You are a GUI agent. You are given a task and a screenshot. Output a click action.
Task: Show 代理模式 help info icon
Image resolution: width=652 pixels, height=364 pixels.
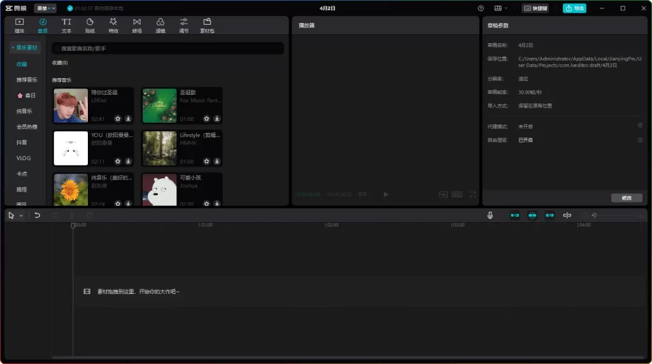click(x=641, y=125)
